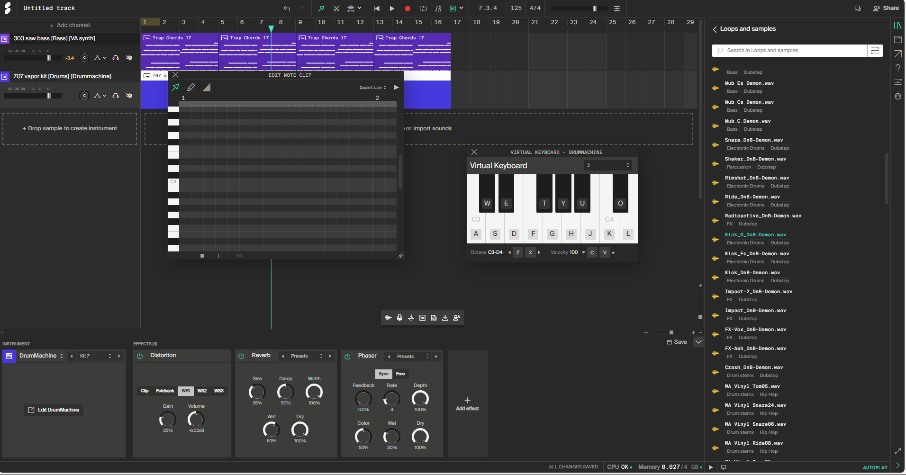
Task: Click the Edit DrumMachine button
Action: (x=54, y=410)
